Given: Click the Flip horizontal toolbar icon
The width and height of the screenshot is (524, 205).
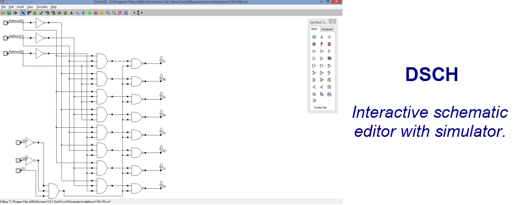Looking at the screenshot, I should tap(59, 13).
